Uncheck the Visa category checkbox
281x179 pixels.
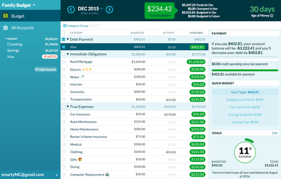(63, 47)
